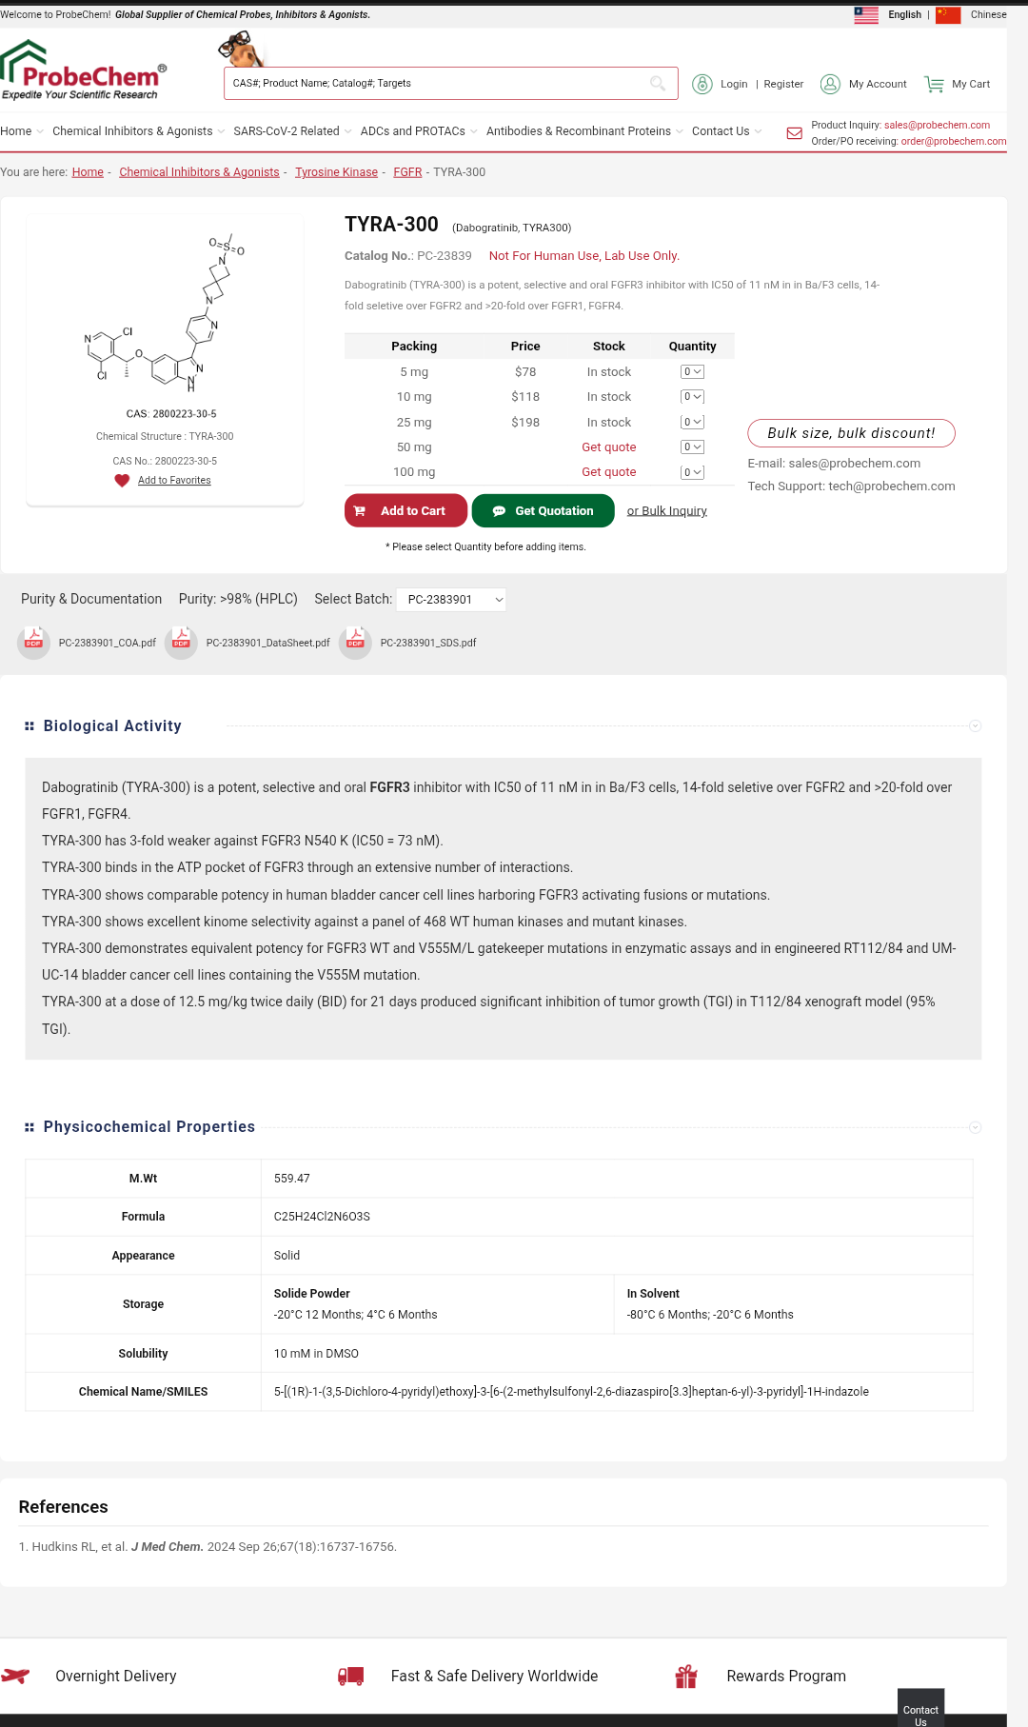
Task: Click the red heart favorites icon
Action: 122,481
